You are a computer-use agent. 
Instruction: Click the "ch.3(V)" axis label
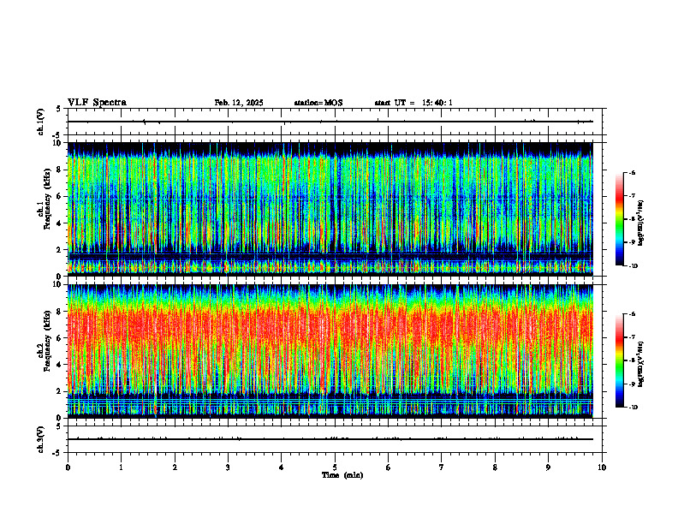tap(41, 439)
